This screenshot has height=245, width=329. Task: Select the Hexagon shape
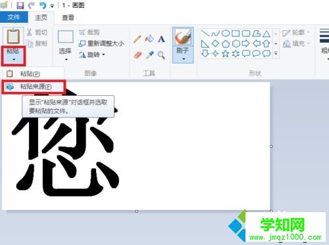236,43
